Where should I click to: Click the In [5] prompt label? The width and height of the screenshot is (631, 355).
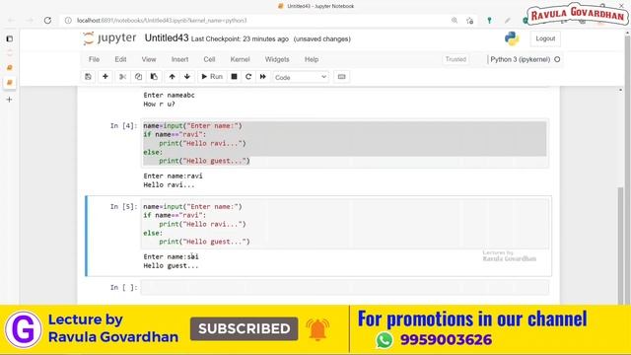tap(123, 206)
